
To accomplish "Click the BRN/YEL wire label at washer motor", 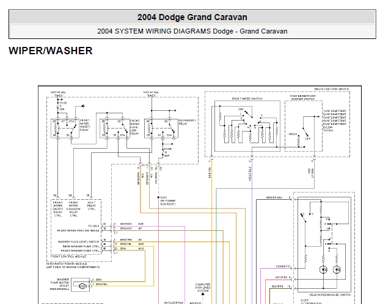I will [x=101, y=284].
